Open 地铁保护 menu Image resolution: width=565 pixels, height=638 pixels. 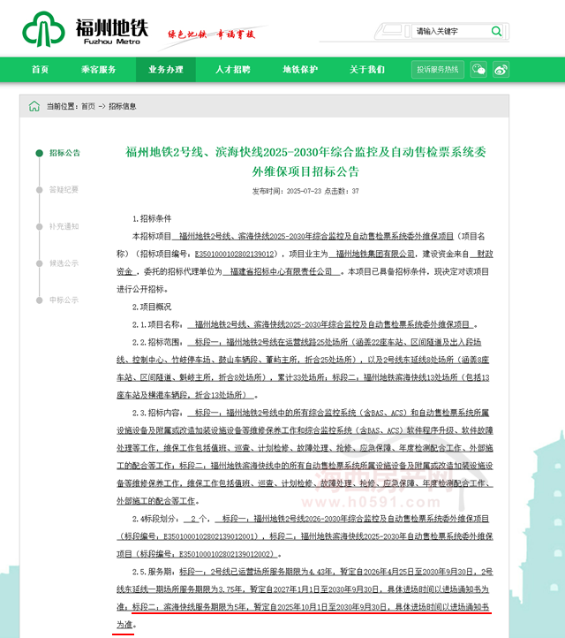click(300, 70)
